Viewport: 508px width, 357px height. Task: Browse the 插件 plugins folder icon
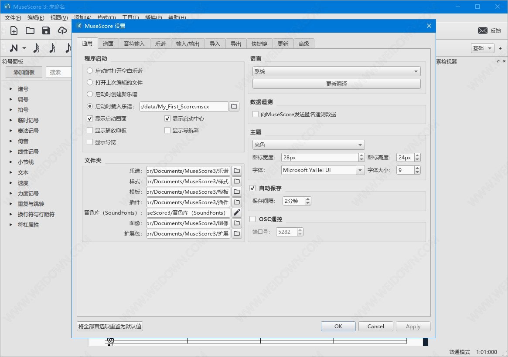237,202
